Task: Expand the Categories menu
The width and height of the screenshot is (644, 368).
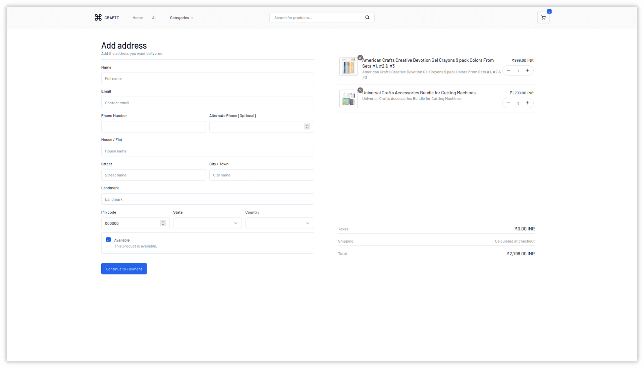Action: [181, 18]
